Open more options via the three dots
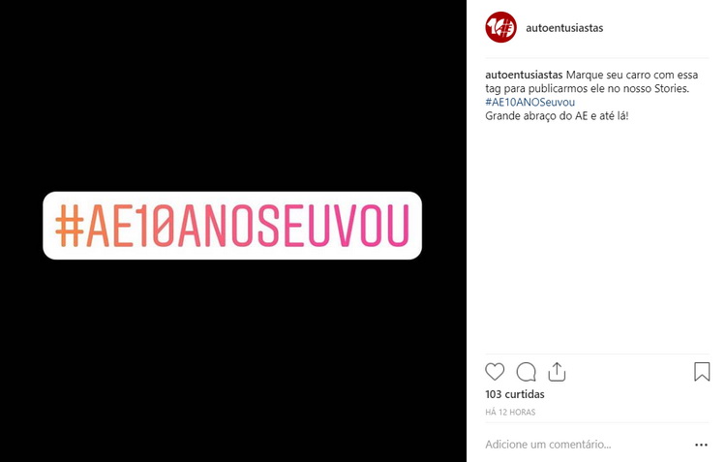 click(x=702, y=445)
